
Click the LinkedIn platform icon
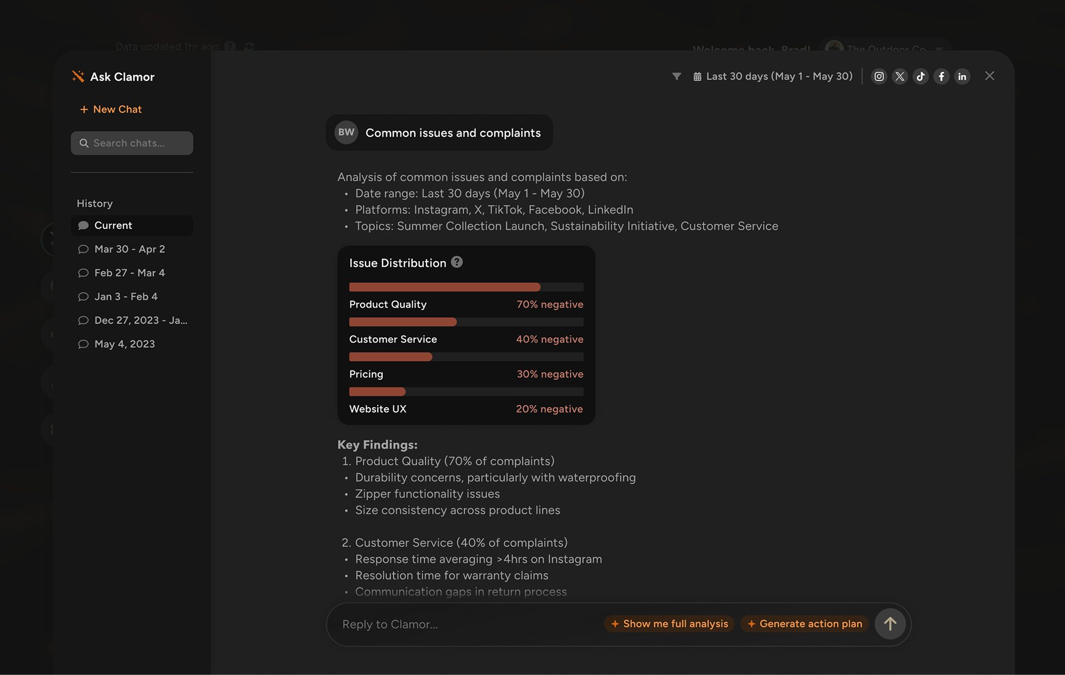[962, 77]
